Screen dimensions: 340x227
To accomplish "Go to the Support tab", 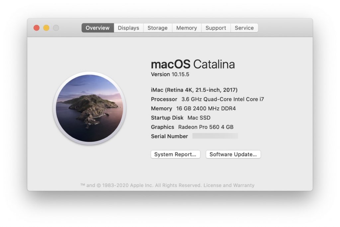I will (x=215, y=28).
